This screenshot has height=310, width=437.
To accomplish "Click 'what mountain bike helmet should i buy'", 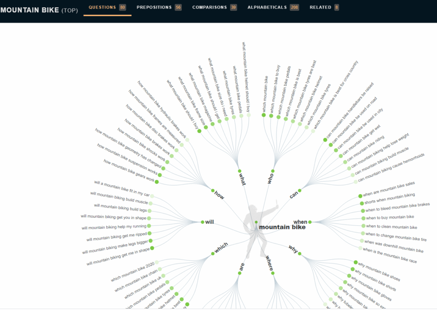I will 246,77.
